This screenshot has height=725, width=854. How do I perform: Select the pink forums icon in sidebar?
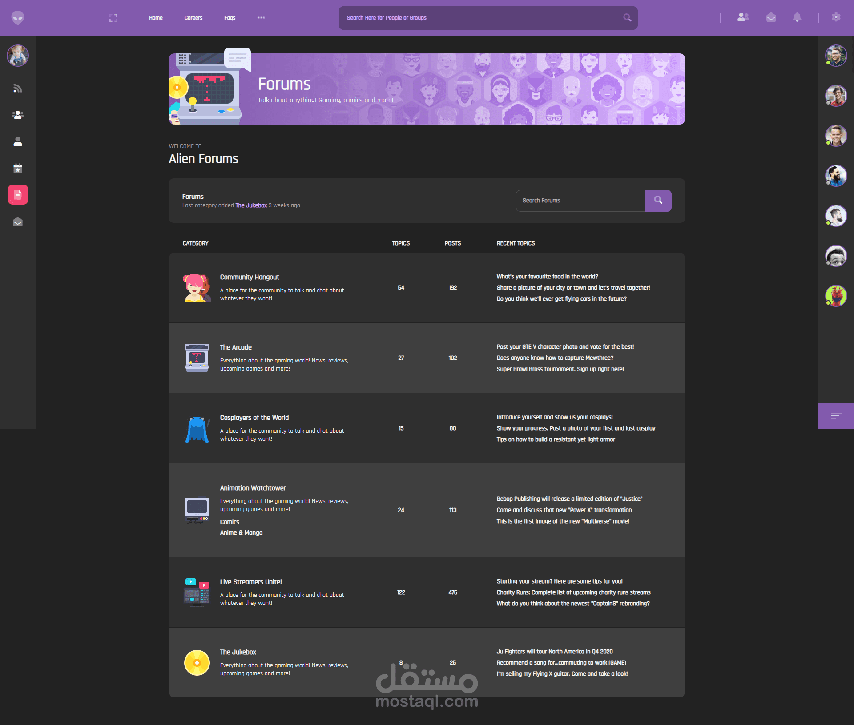(18, 195)
